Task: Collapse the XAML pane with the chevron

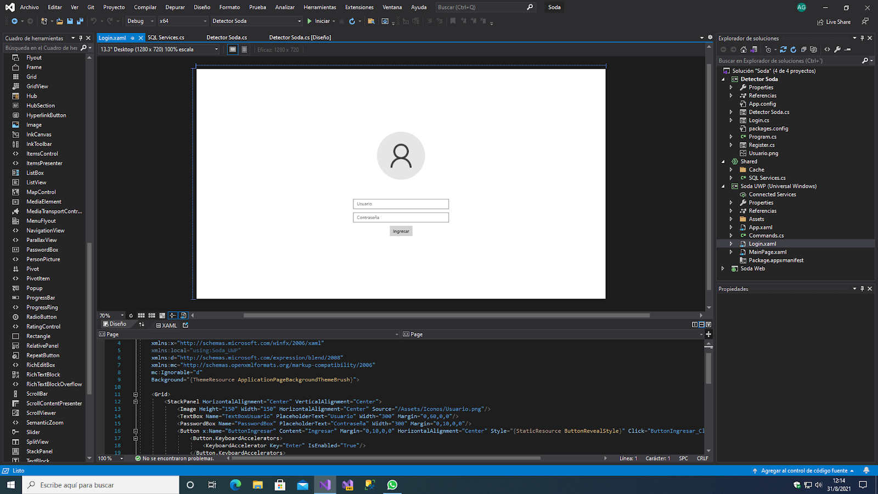Action: tap(708, 324)
